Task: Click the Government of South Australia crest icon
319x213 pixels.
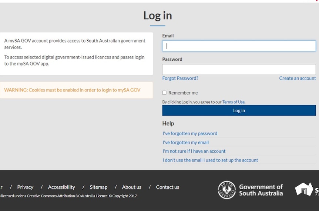Action: point(226,190)
